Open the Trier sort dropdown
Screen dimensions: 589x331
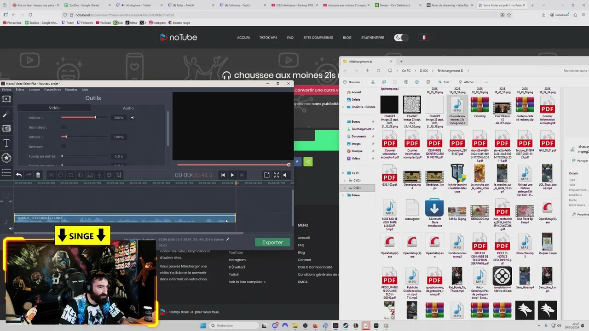(445, 82)
